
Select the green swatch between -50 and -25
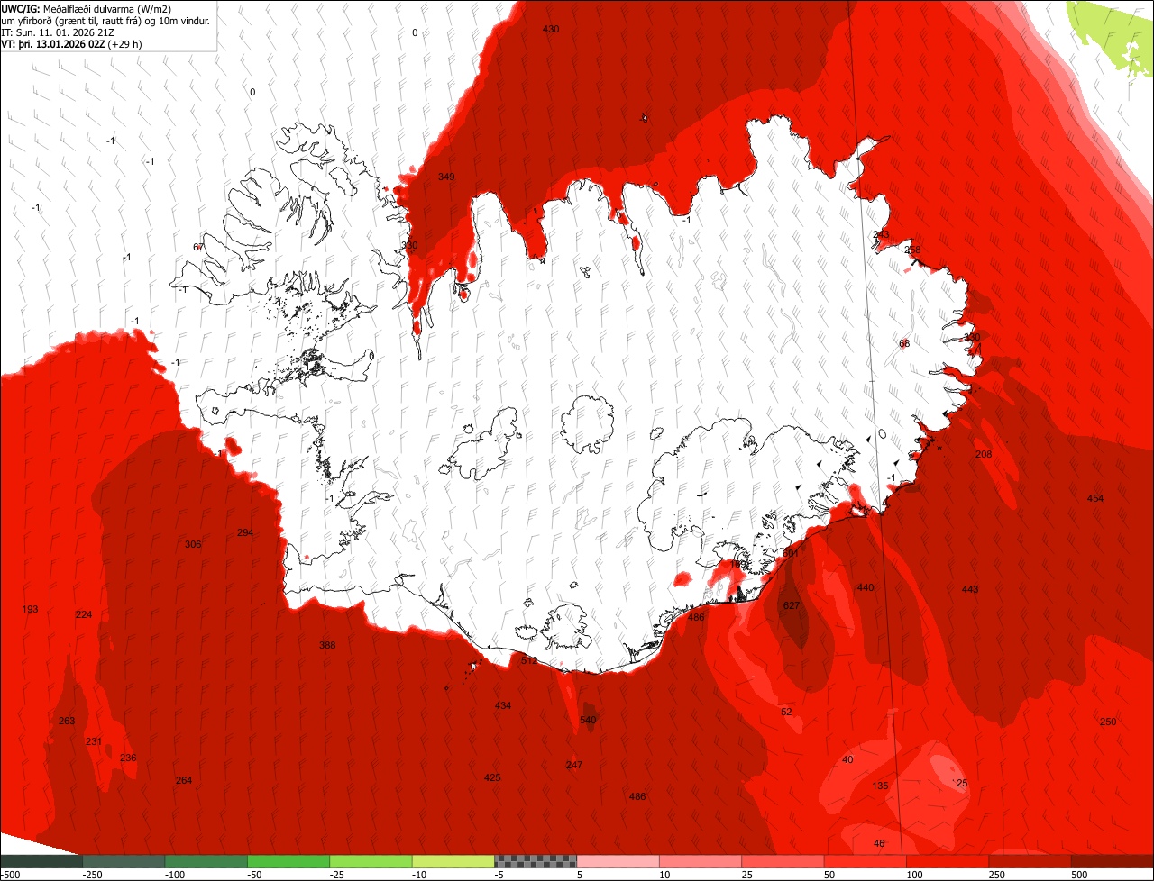[288, 861]
